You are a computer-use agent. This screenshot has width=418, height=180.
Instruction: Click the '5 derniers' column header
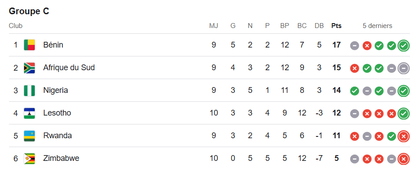pos(377,26)
